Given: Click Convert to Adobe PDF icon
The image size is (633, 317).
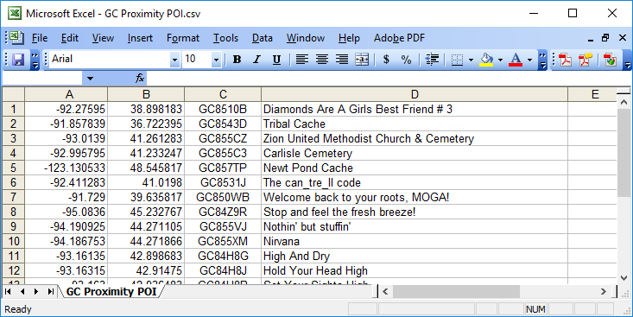Looking at the screenshot, I should click(x=565, y=60).
